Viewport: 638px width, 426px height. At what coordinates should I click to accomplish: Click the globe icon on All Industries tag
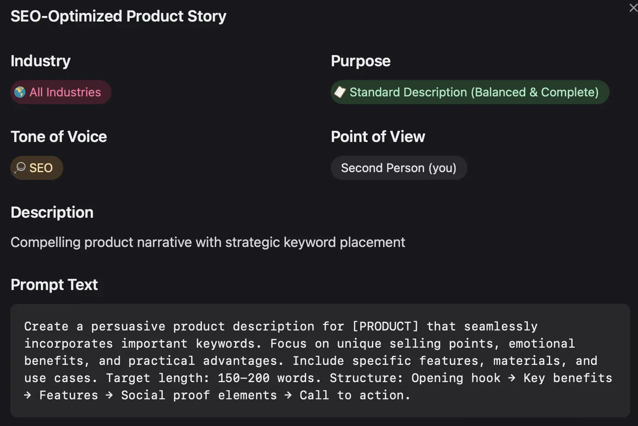click(x=20, y=92)
